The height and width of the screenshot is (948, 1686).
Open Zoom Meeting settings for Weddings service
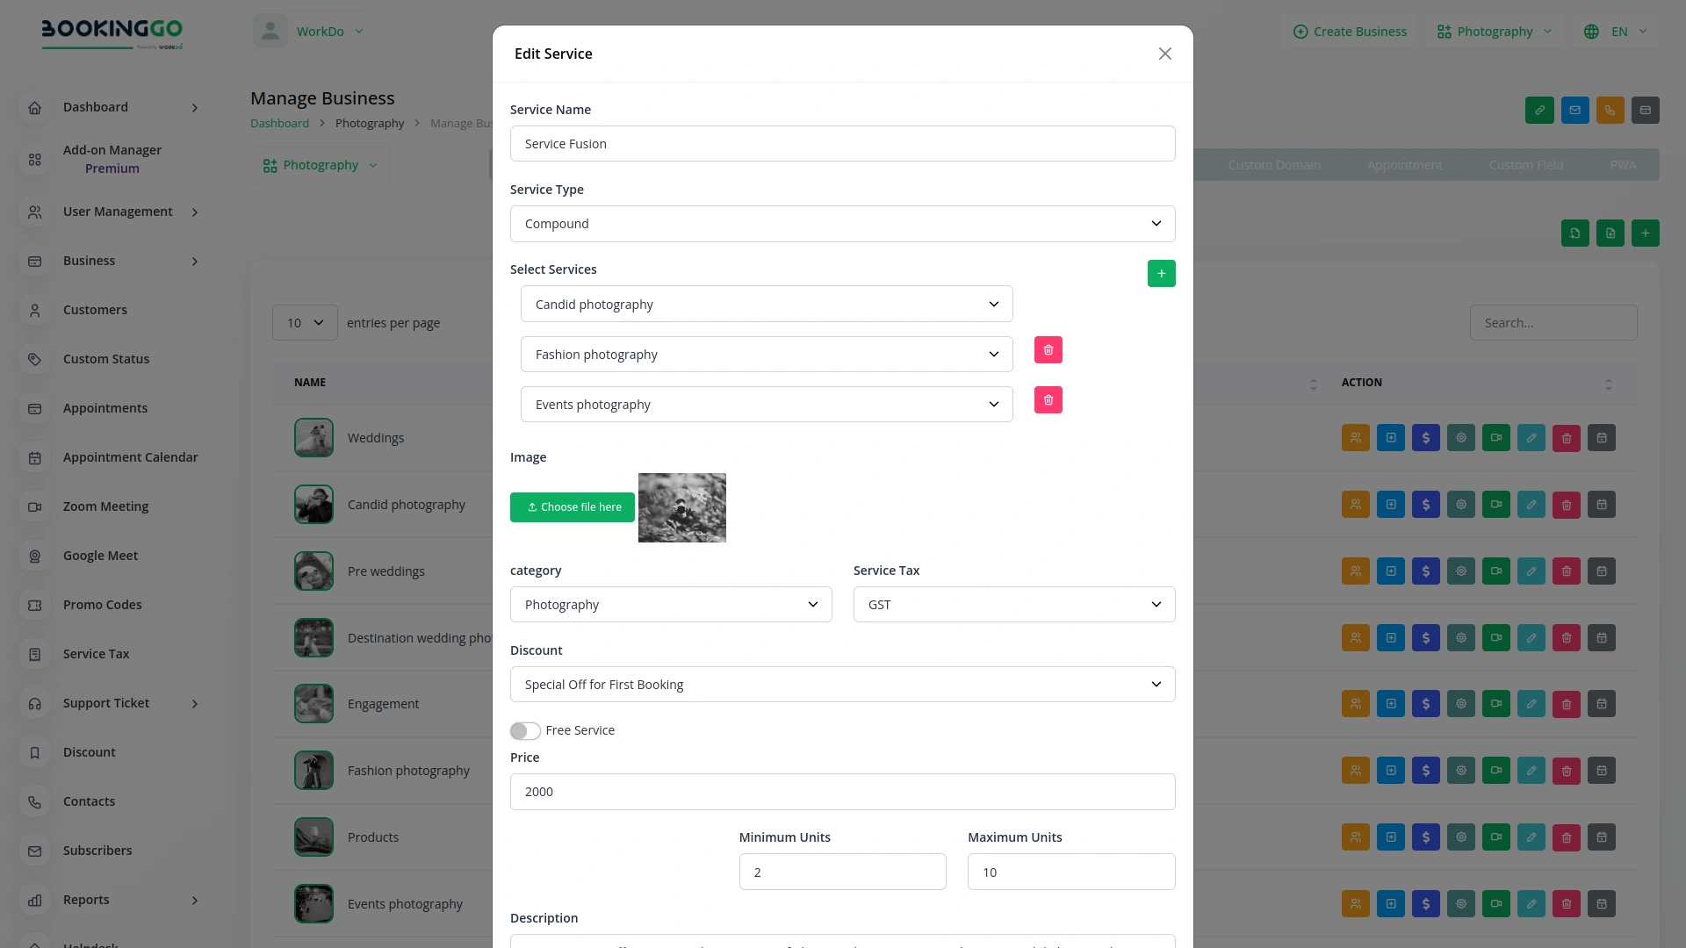tap(1496, 437)
